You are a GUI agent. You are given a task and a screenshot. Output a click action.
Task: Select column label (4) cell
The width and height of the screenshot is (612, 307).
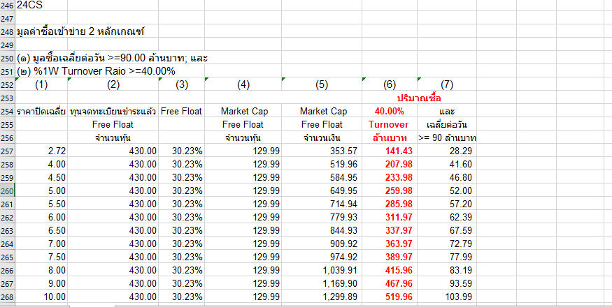[243, 85]
